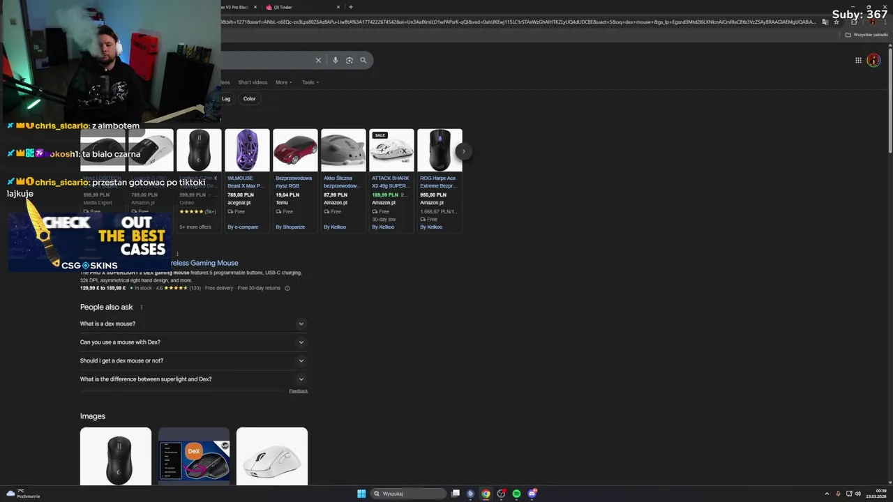
Task: Open the WLMOUSE Beast X Max product title
Action: coord(245,182)
